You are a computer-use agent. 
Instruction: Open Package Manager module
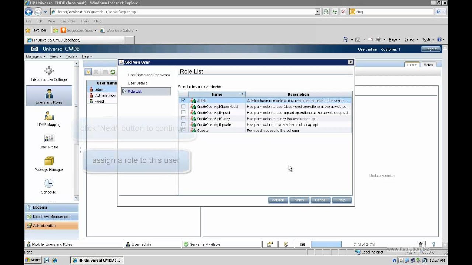49,164
